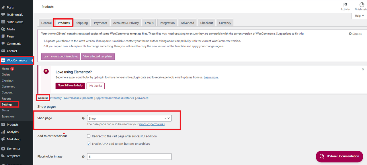Click the Contact envelope icon
Screen dimensions: 367x165
[x=3, y=51]
